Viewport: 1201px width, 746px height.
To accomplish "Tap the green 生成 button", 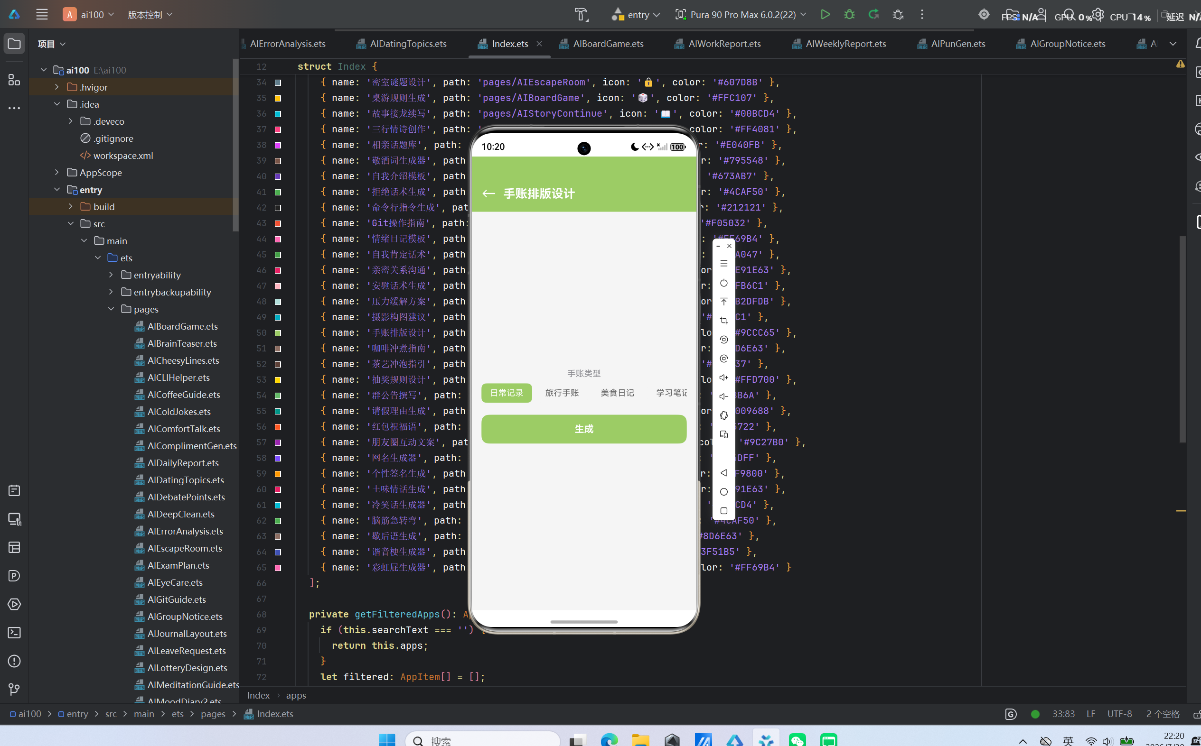I will point(584,429).
